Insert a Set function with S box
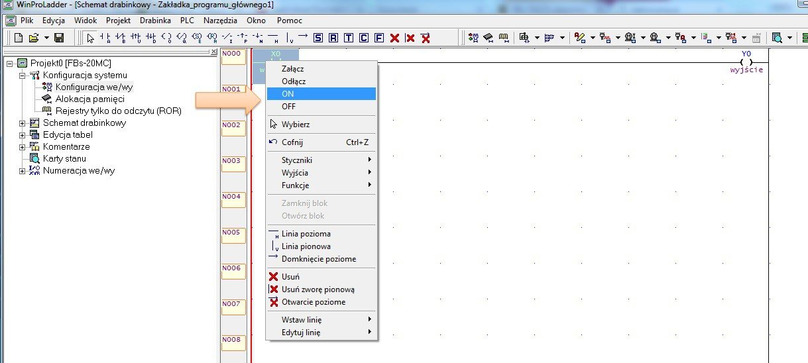 coord(318,38)
